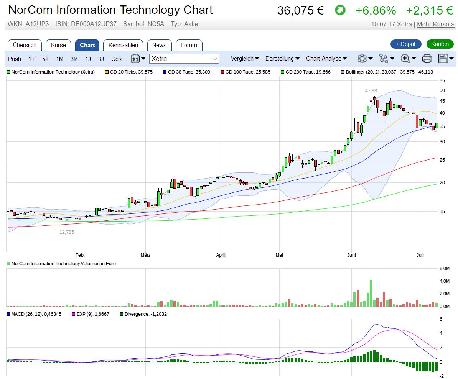Click the 'WKN: A12UP3' text
This screenshot has width=458, height=379.
tap(28, 24)
